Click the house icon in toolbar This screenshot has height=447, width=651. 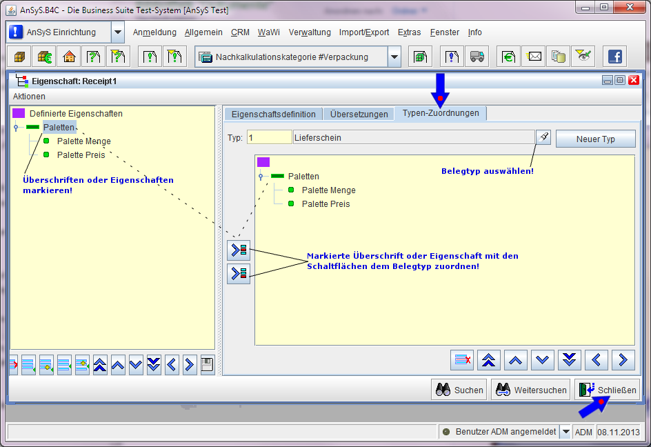(x=68, y=57)
